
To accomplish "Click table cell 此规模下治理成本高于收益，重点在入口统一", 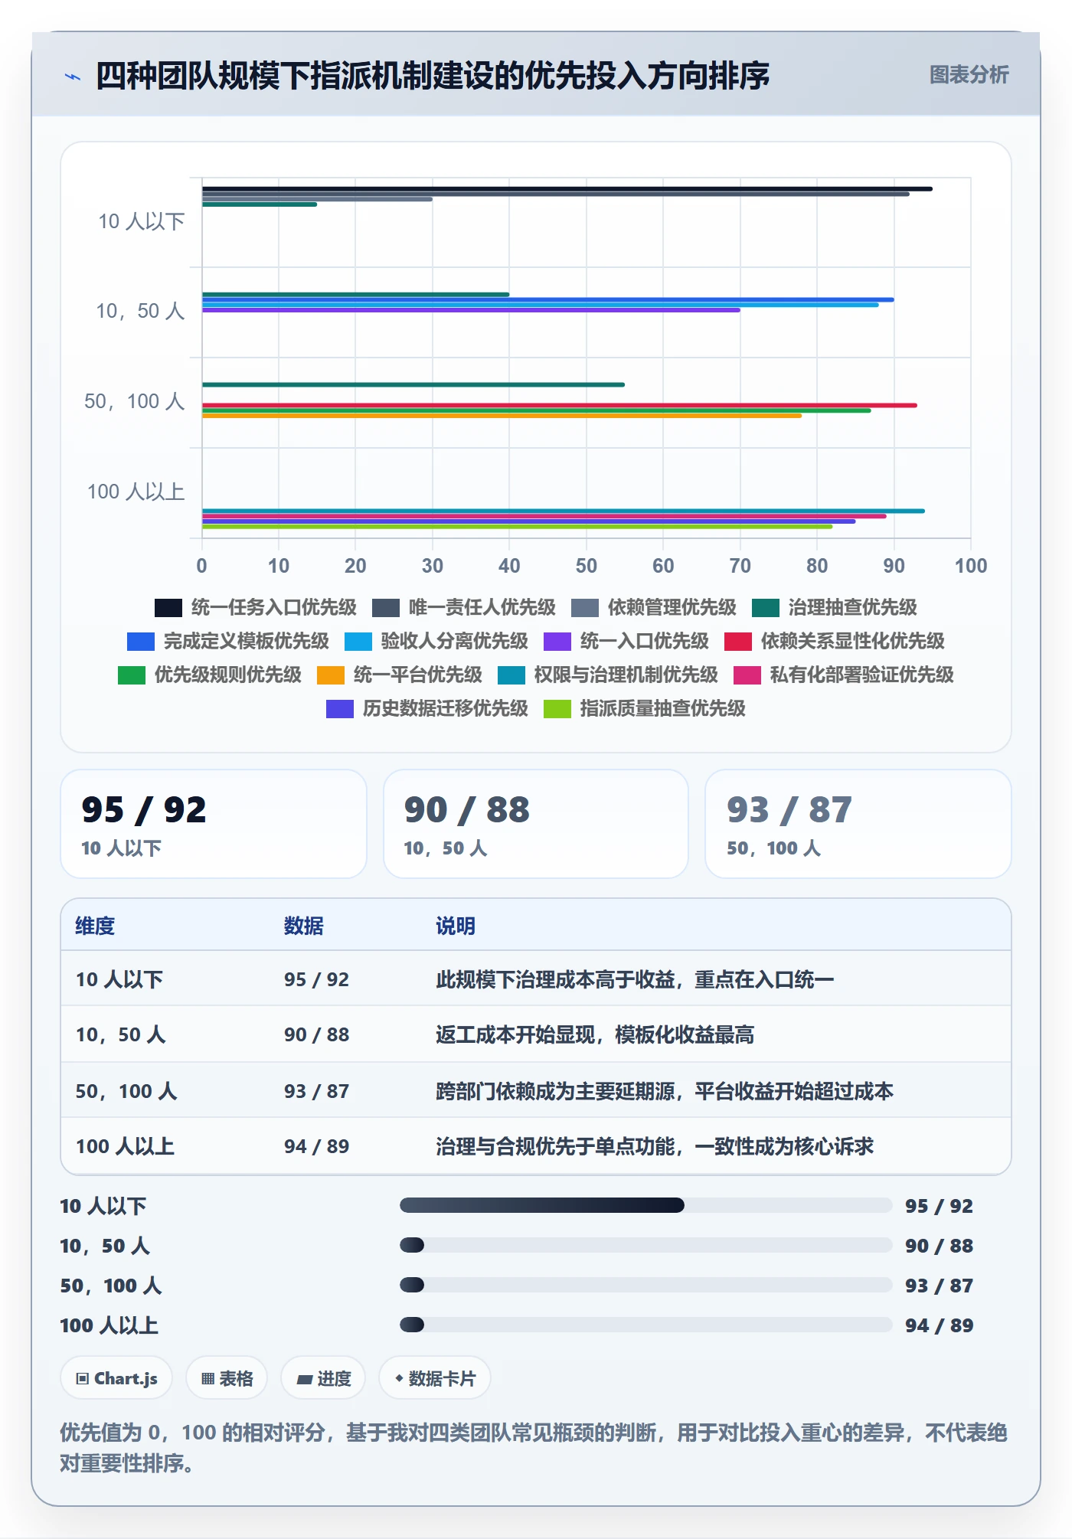I will pos(635,980).
